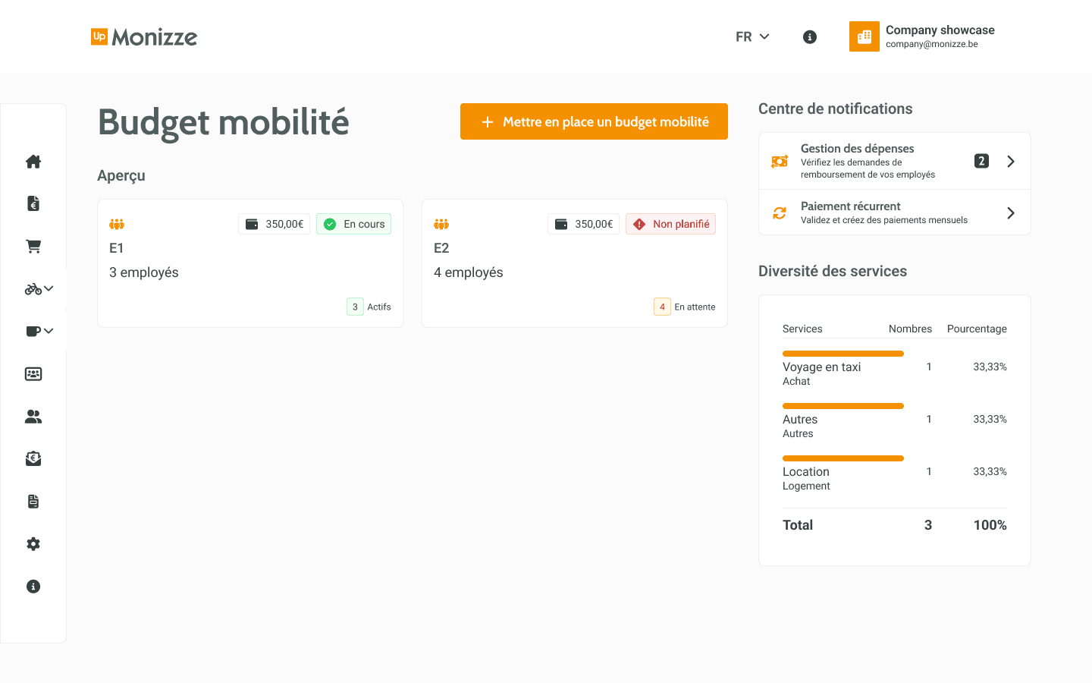Open the Home dashboard from the sidebar
Screen dimensions: 1092x683
(33, 161)
